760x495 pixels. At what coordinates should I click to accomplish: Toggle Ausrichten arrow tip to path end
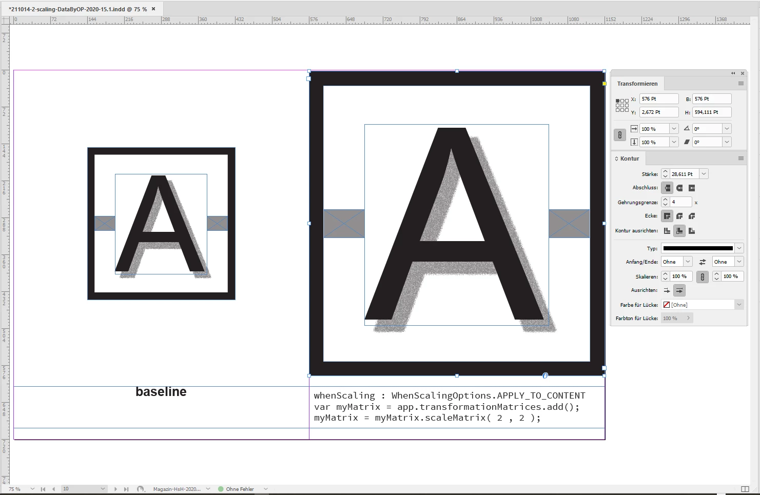(x=679, y=290)
